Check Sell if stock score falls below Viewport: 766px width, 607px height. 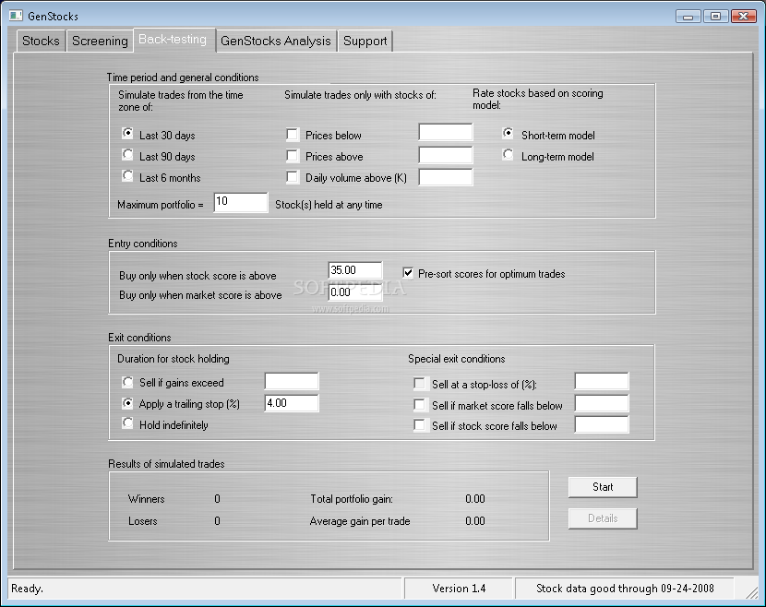419,425
